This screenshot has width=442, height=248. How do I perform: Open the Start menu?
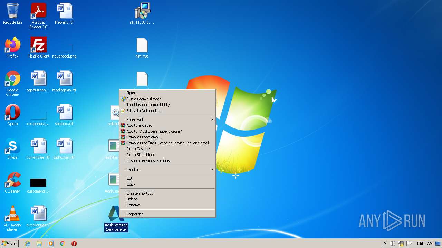point(10,244)
